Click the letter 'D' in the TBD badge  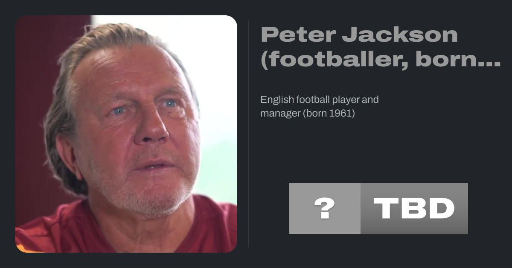pos(441,208)
